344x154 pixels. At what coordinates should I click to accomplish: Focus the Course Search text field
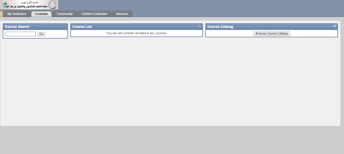point(20,34)
